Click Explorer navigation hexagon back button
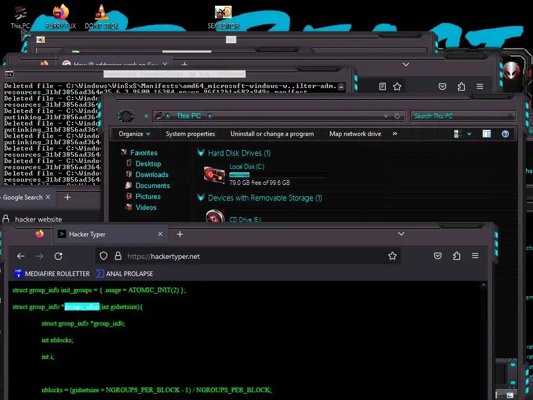 [x=126, y=116]
